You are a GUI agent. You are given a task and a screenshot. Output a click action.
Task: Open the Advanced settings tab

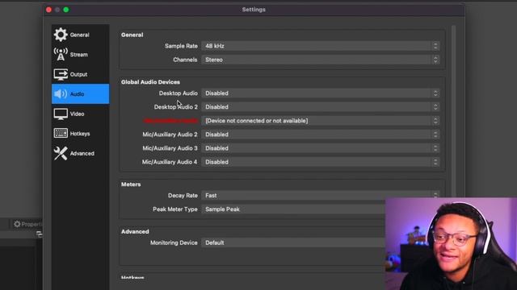[80, 153]
